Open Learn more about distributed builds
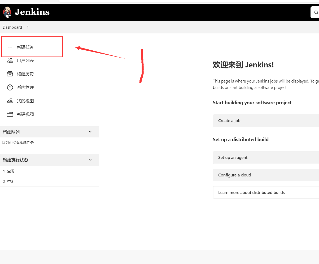The height and width of the screenshot is (264, 319). (x=251, y=192)
